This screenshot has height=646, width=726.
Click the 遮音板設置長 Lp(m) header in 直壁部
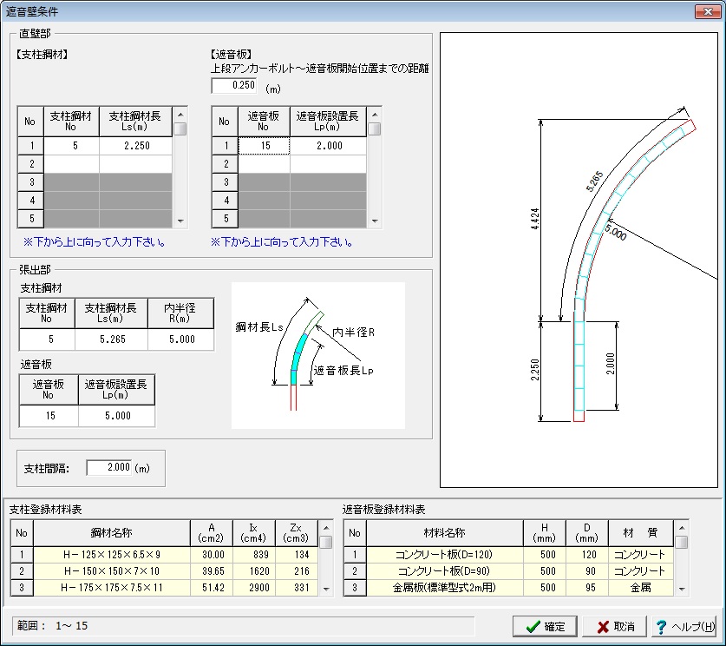pyautogui.click(x=328, y=122)
